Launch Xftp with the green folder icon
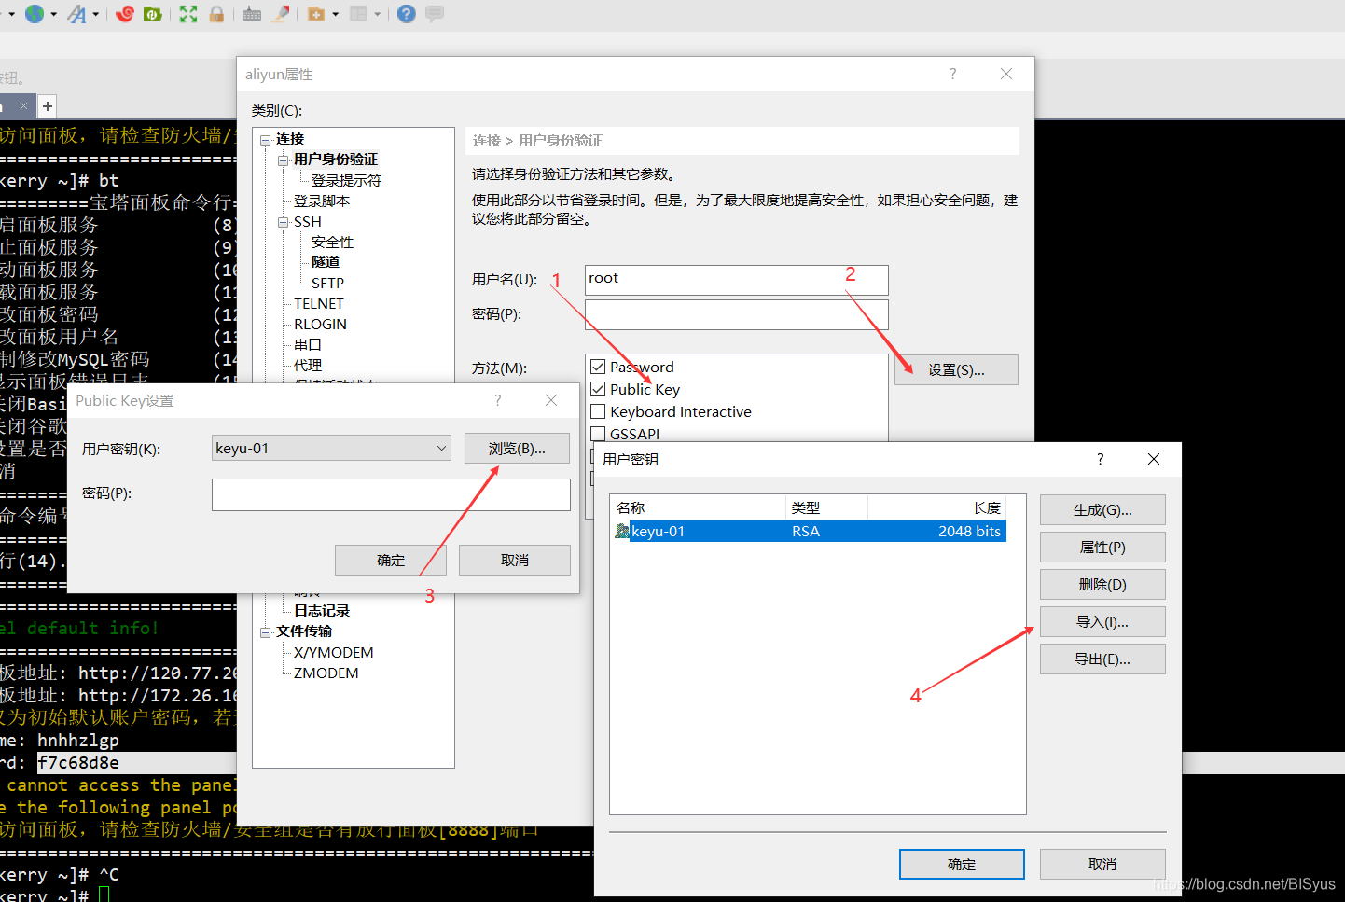The height and width of the screenshot is (902, 1345). point(153,14)
